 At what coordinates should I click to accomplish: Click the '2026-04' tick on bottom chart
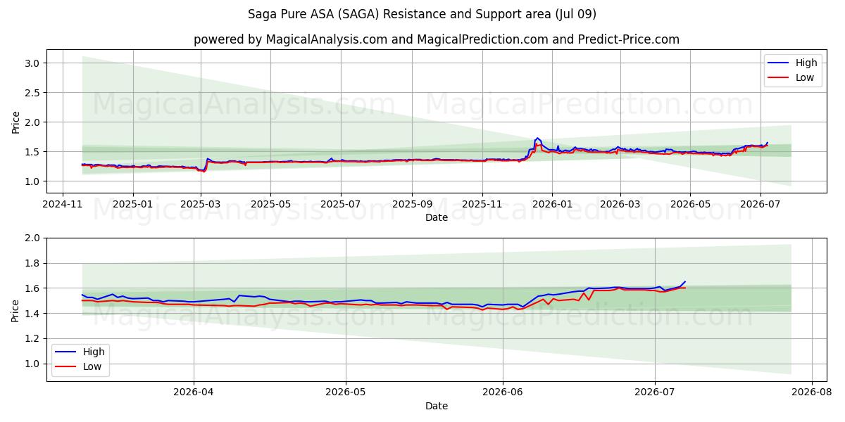193,393
